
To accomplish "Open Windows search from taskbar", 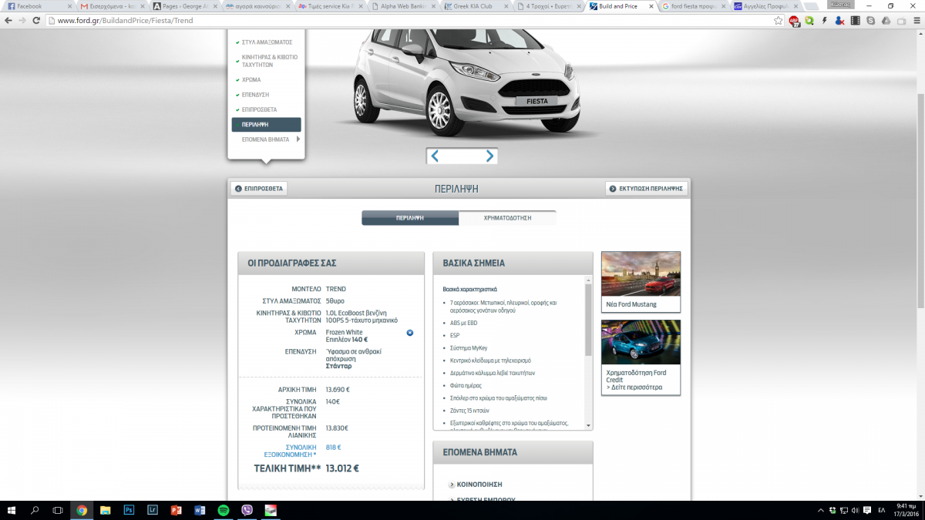I will (35, 510).
